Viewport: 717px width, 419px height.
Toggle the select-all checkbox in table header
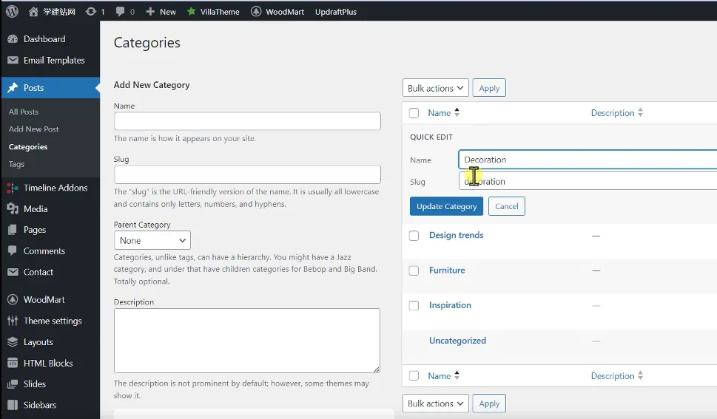coord(414,113)
